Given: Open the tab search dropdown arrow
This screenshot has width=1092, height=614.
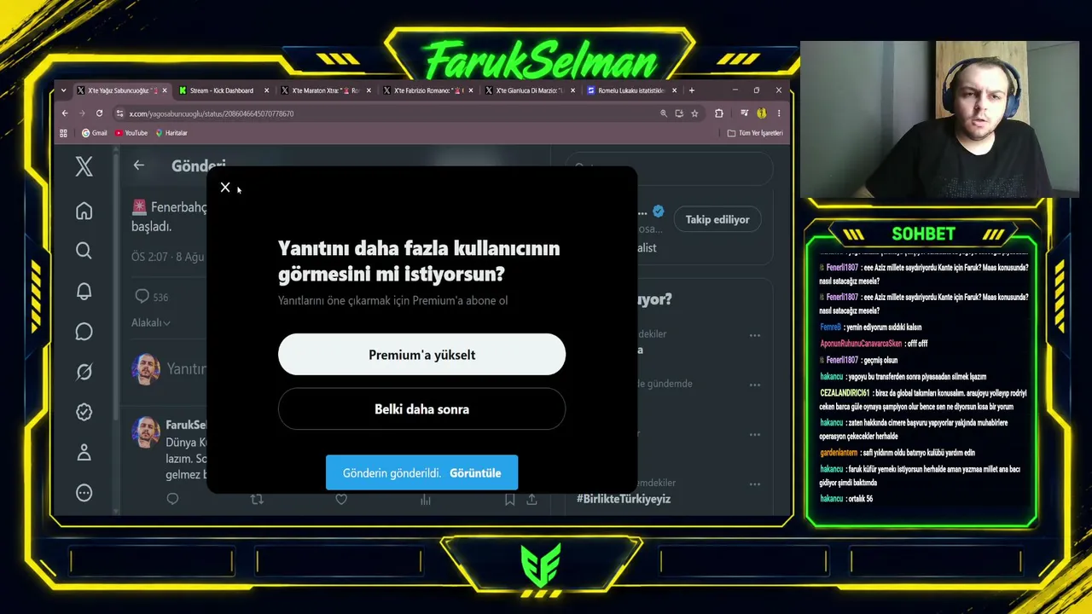Looking at the screenshot, I should 64,90.
